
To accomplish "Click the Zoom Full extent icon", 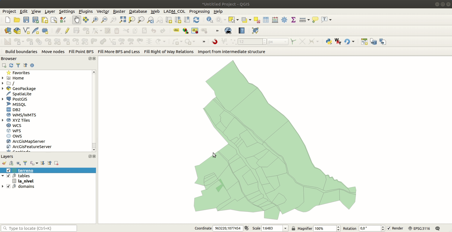I will click(x=123, y=20).
